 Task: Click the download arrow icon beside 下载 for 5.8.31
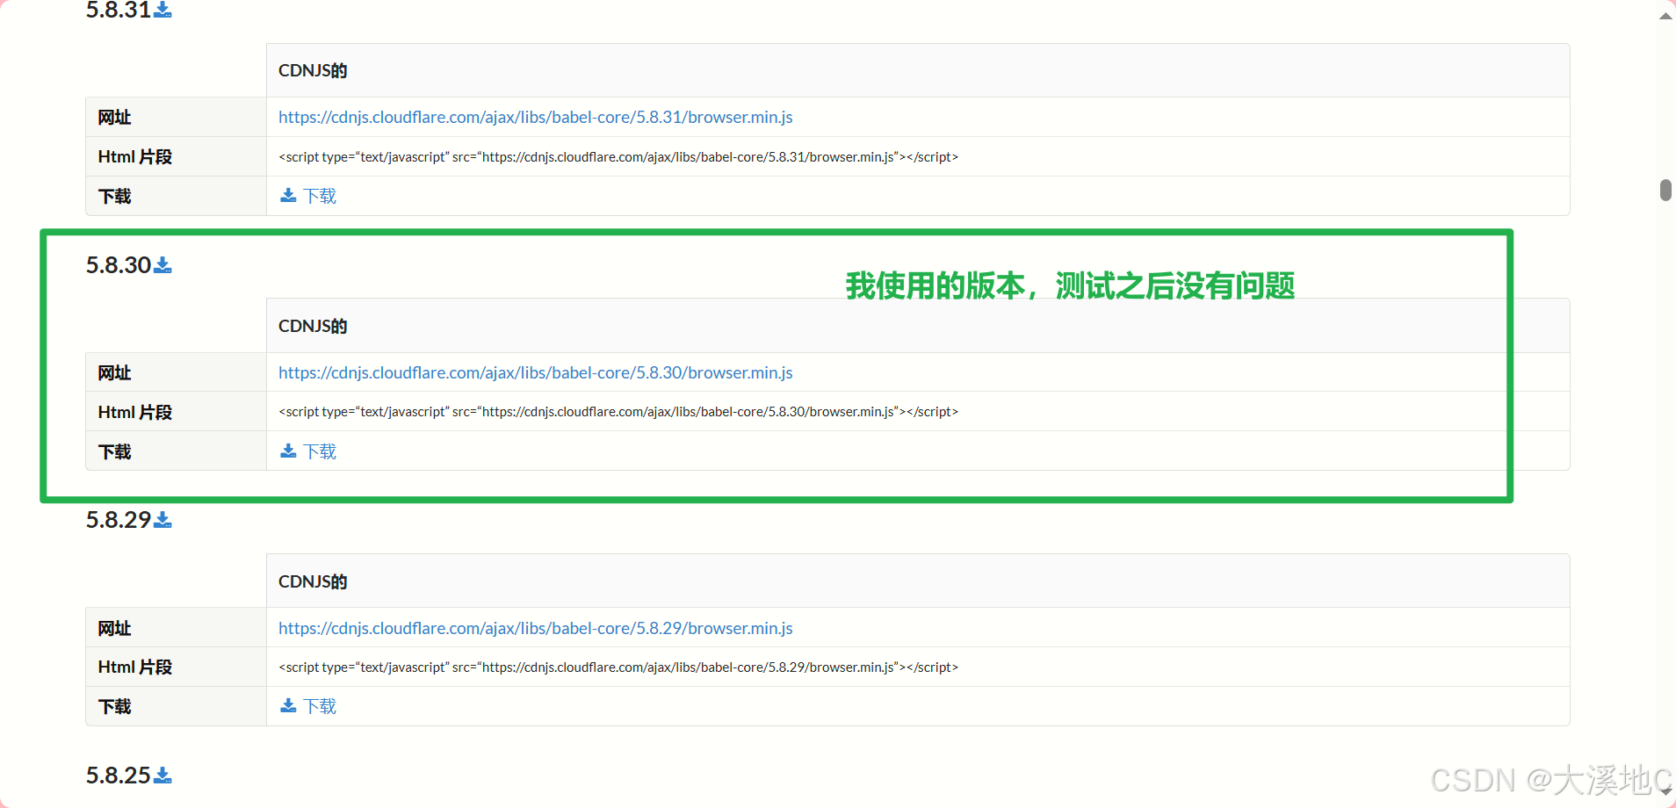pyautogui.click(x=288, y=195)
